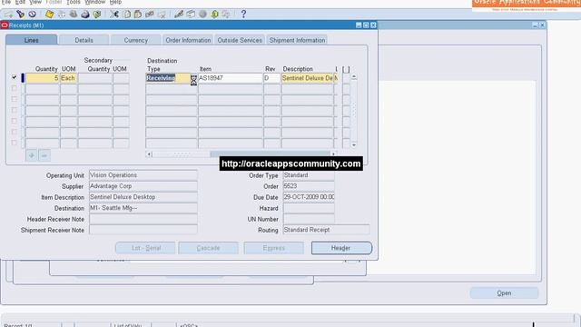Click the Folder Tools toolbar icon

tap(226, 15)
